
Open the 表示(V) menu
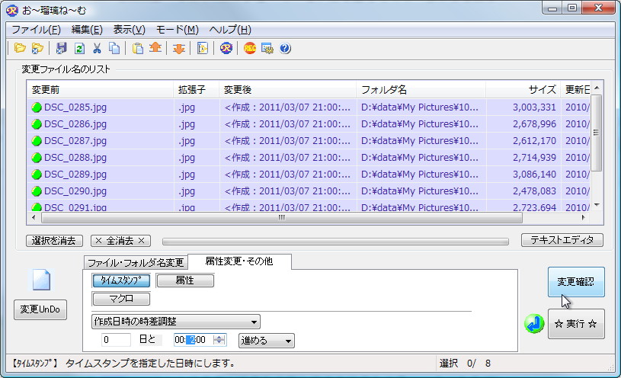(129, 30)
